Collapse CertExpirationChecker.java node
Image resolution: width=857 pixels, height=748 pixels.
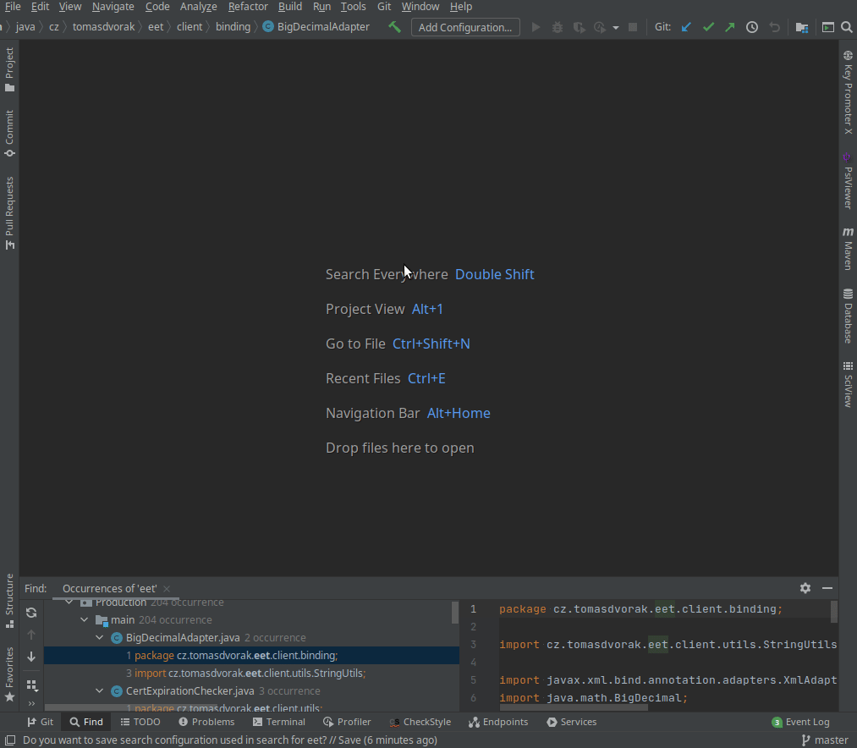(x=100, y=691)
